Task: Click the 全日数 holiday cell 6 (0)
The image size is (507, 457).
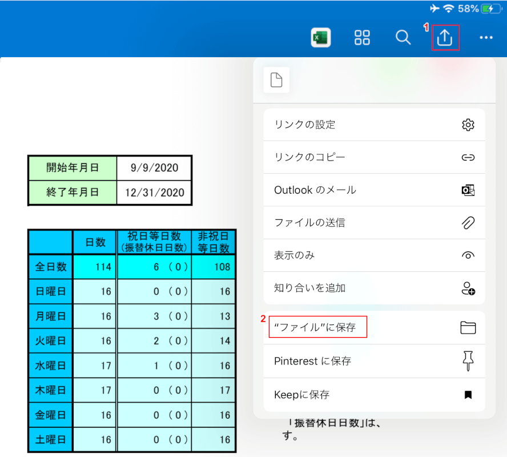Action: click(x=154, y=267)
